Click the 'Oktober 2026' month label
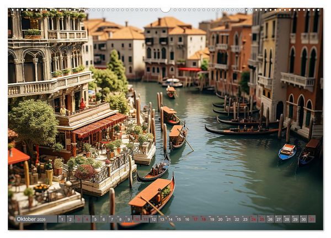 point(31,219)
